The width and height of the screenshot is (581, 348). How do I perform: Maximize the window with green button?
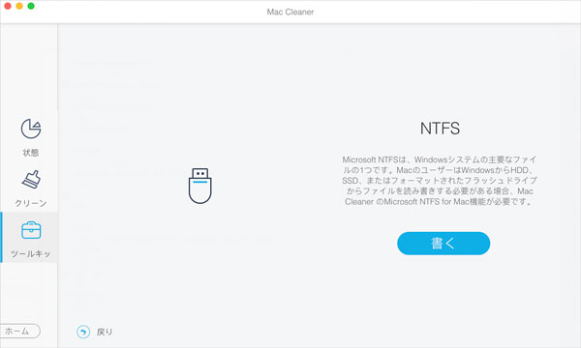click(31, 6)
